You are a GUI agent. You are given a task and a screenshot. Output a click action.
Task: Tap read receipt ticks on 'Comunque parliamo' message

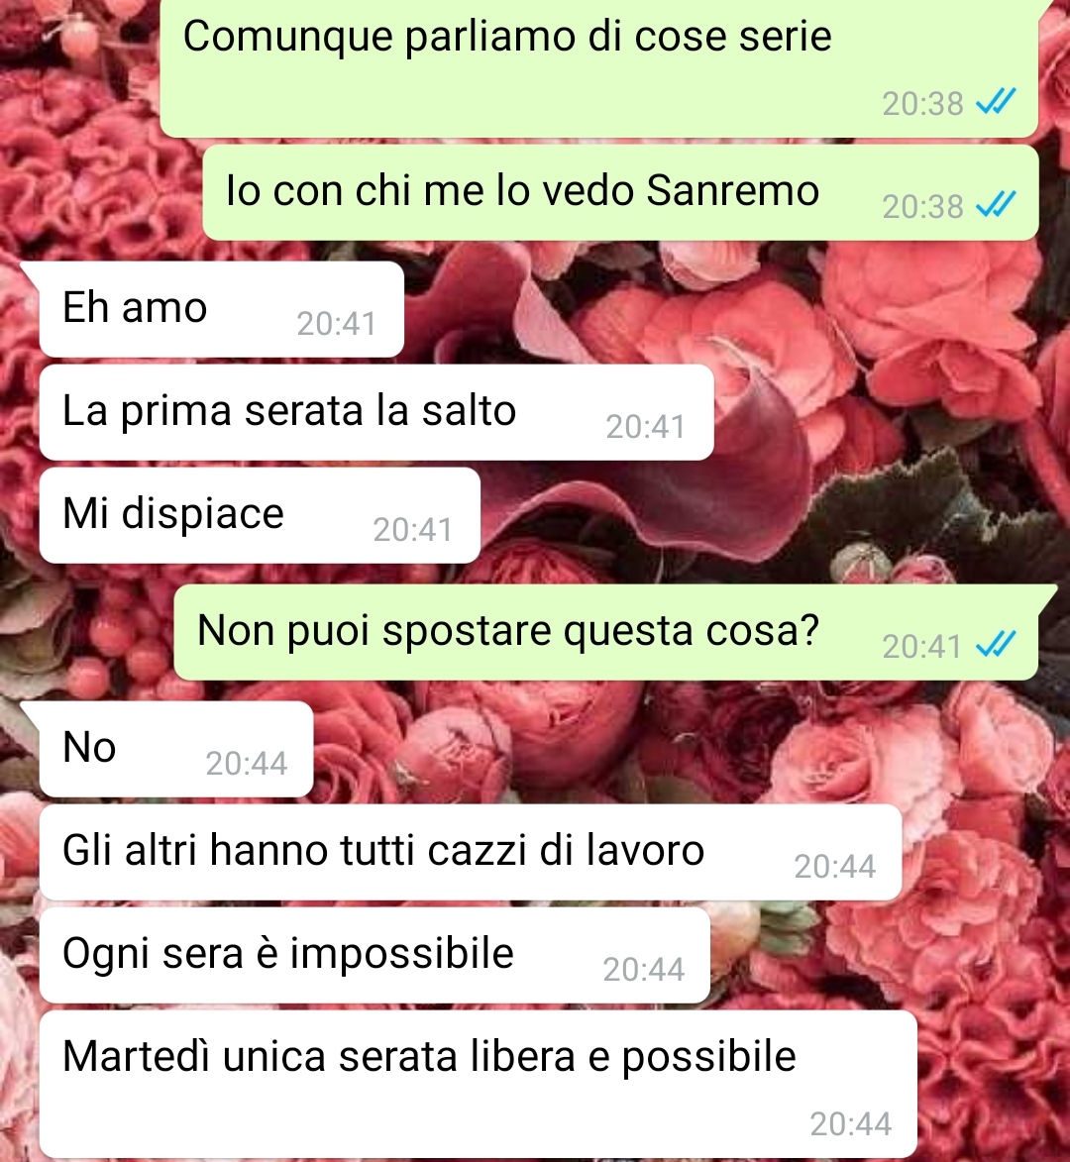click(x=996, y=102)
